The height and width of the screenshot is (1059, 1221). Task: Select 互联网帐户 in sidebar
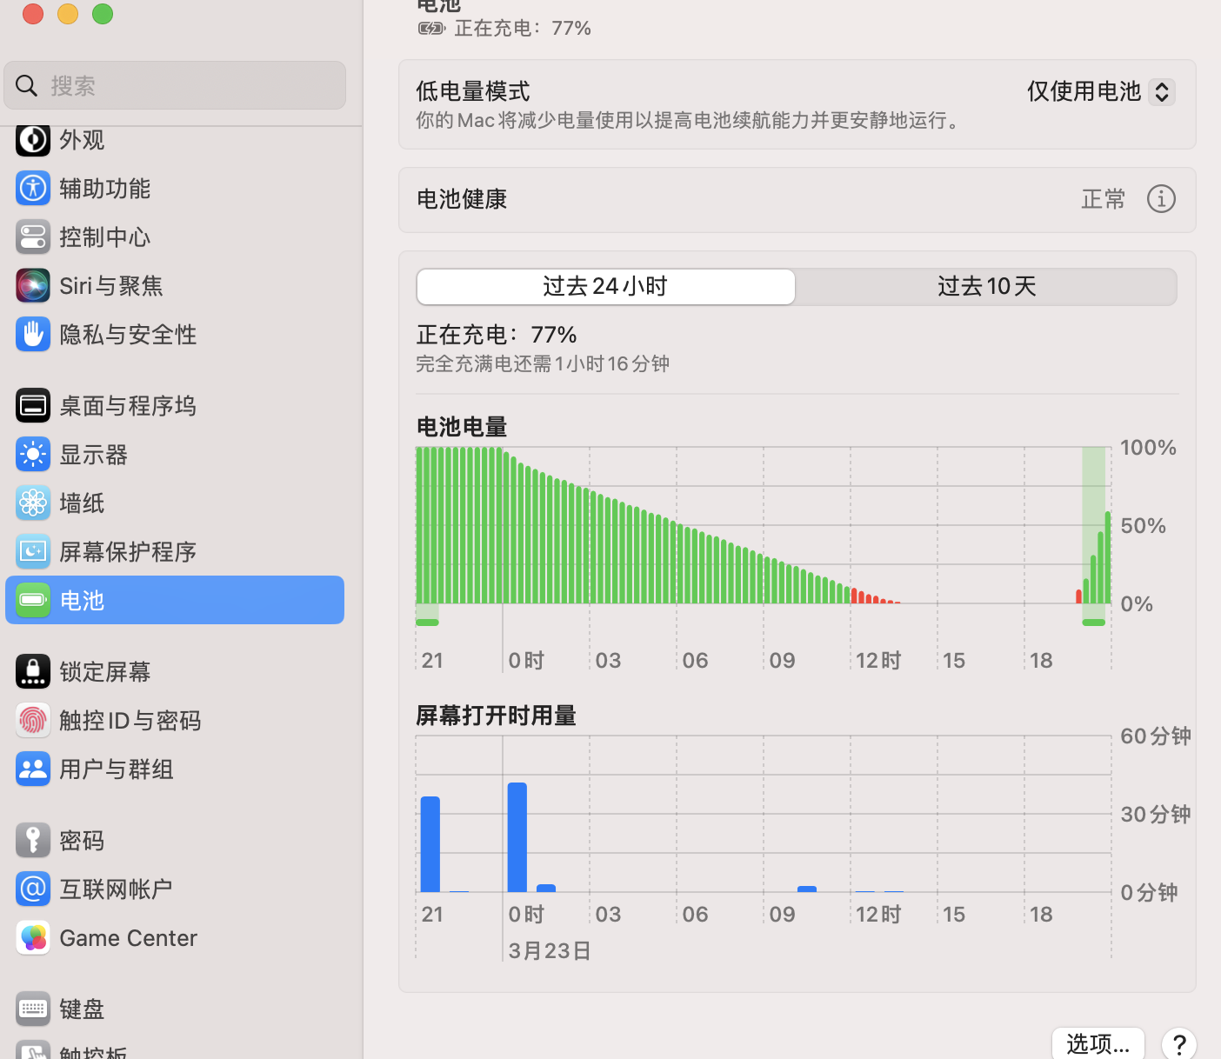pos(116,889)
